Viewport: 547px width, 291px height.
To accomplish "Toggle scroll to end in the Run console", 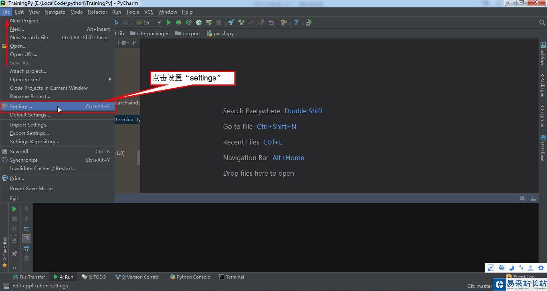I will (26, 239).
